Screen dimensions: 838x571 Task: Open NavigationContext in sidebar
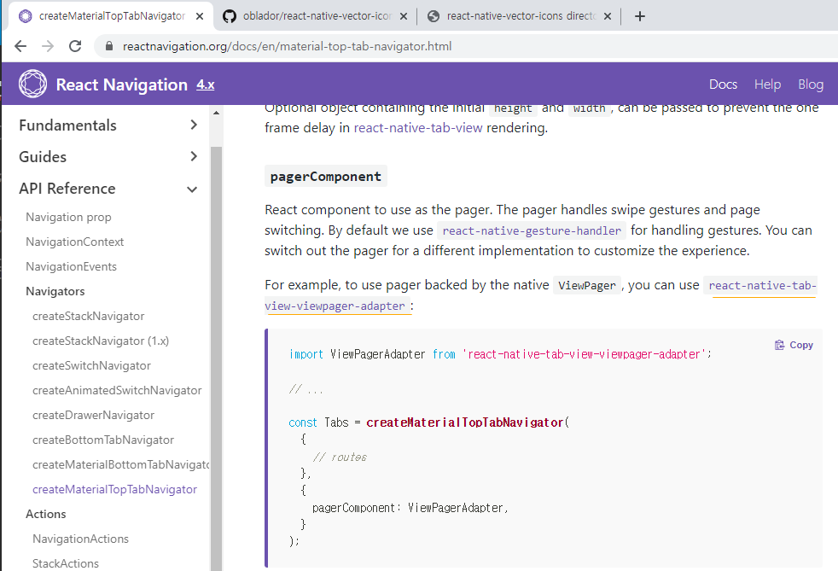pyautogui.click(x=75, y=242)
